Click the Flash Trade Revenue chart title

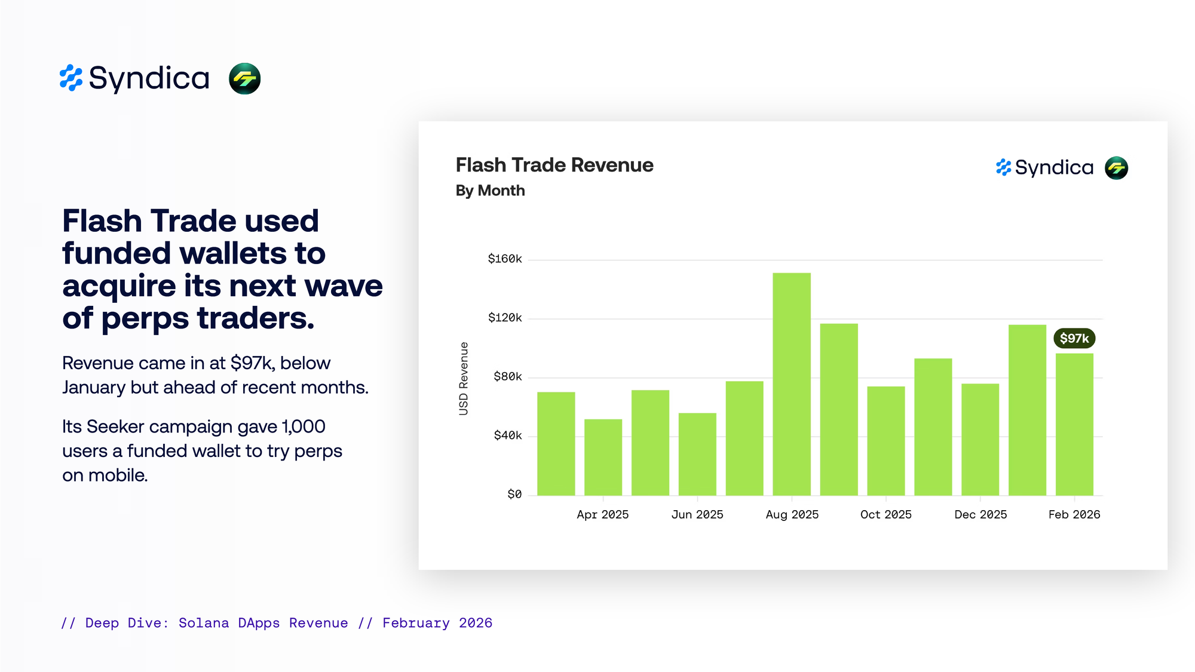pyautogui.click(x=554, y=165)
